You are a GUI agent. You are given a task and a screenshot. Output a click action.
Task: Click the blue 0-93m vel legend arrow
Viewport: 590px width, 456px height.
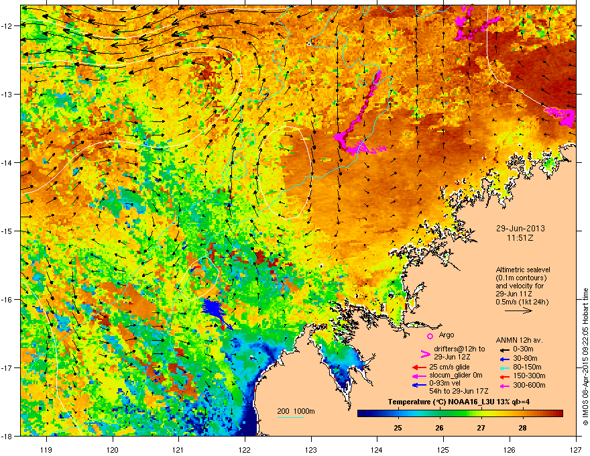click(x=419, y=384)
